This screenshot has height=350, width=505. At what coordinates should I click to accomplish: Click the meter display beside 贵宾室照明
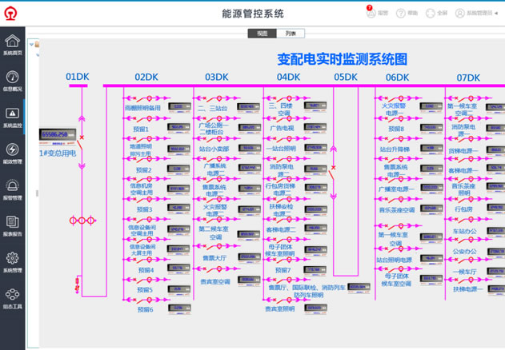click(x=315, y=308)
